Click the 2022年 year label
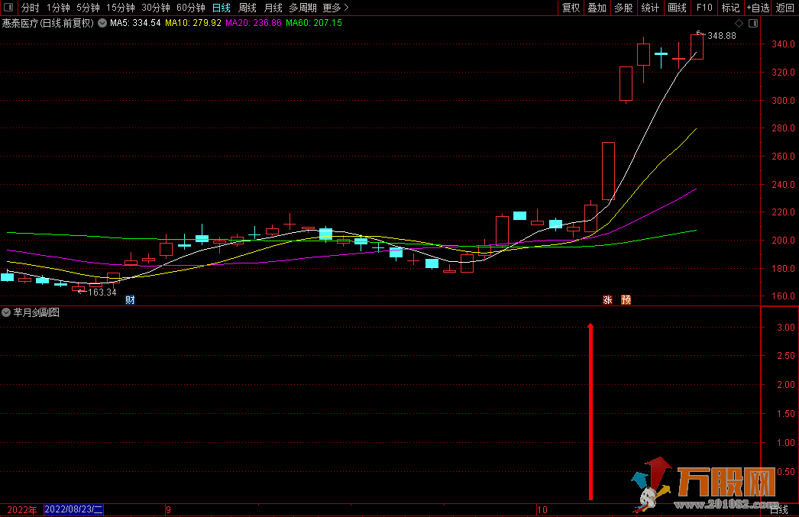 pyautogui.click(x=22, y=510)
